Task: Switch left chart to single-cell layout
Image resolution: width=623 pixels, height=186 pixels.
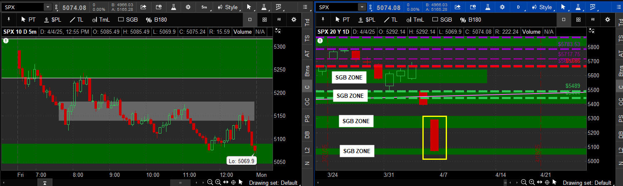Action: [x=250, y=20]
